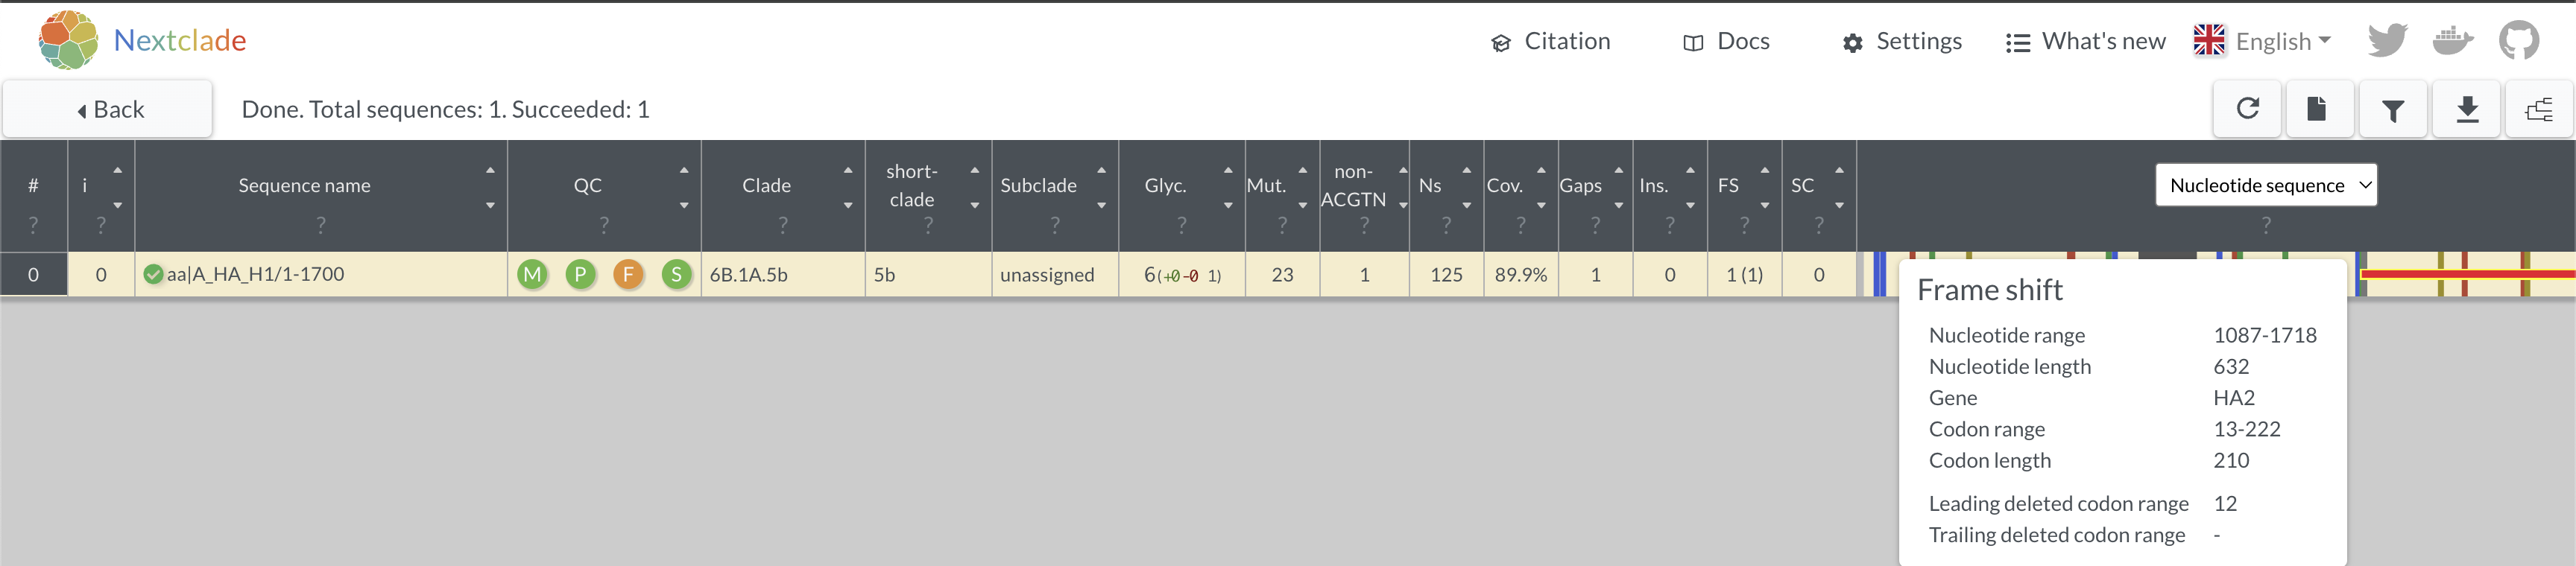The image size is (2576, 566).
Task: Open the Twitter bird icon link
Action: 2387,41
